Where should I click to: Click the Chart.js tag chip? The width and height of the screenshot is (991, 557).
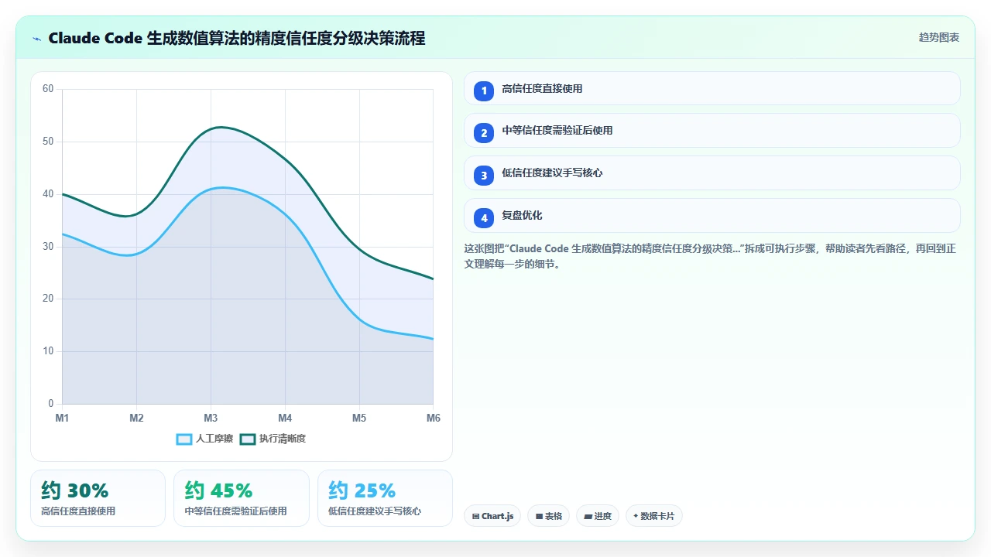click(492, 516)
